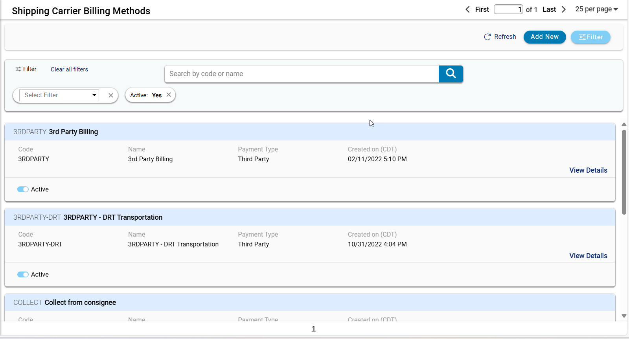Click the vertical scrollbar thumb
The width and height of the screenshot is (629, 339).
pos(624,172)
